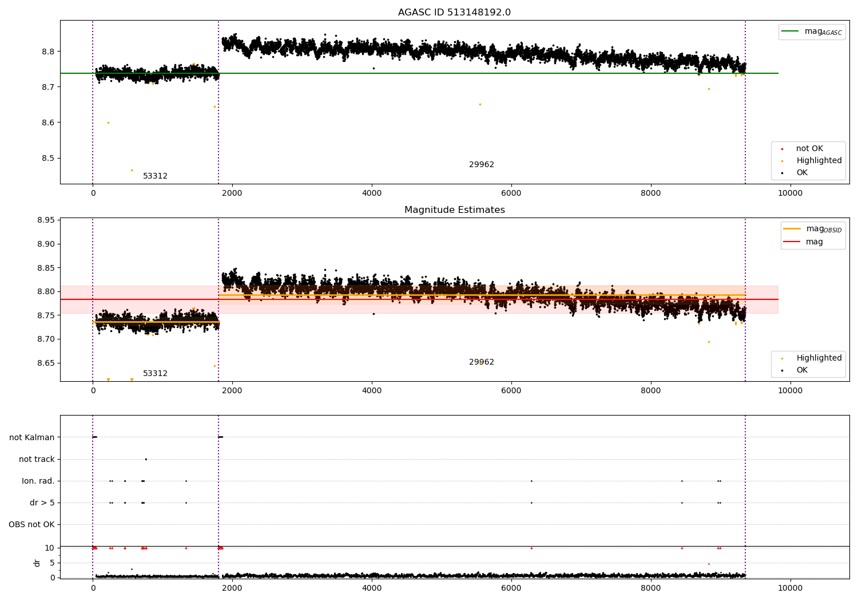
Task: Click the 8.95 tick on the middle plot y-axis
Action: [x=46, y=220]
